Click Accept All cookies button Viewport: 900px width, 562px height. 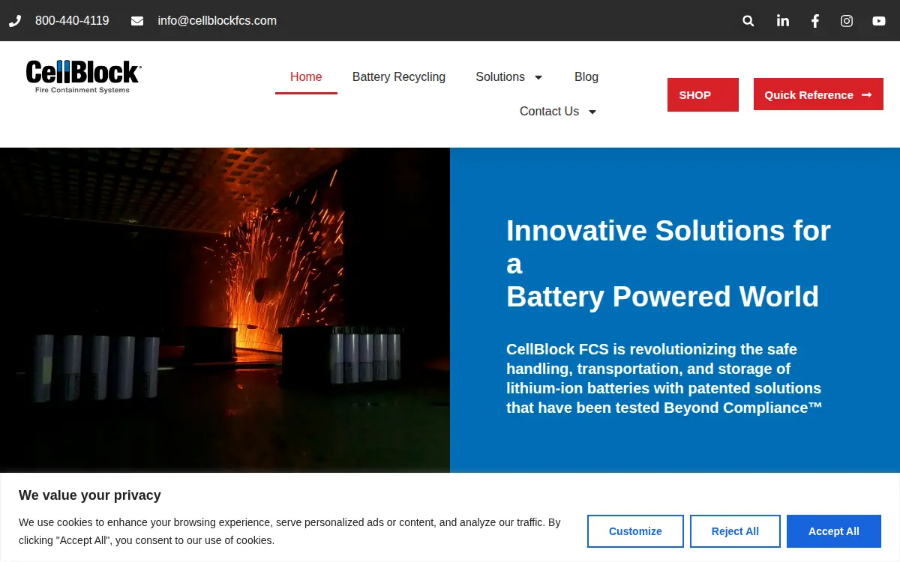(x=834, y=531)
